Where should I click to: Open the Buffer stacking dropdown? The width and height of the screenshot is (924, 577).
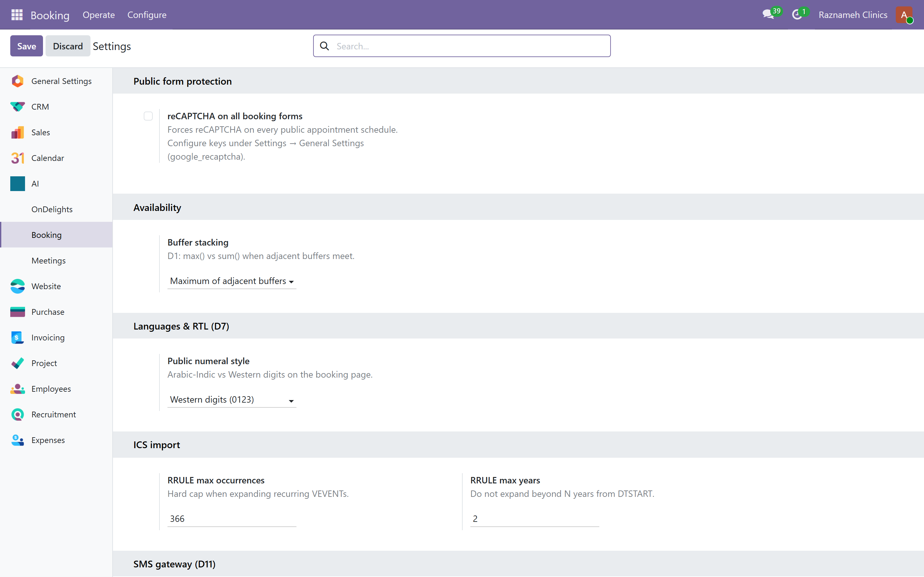(232, 281)
